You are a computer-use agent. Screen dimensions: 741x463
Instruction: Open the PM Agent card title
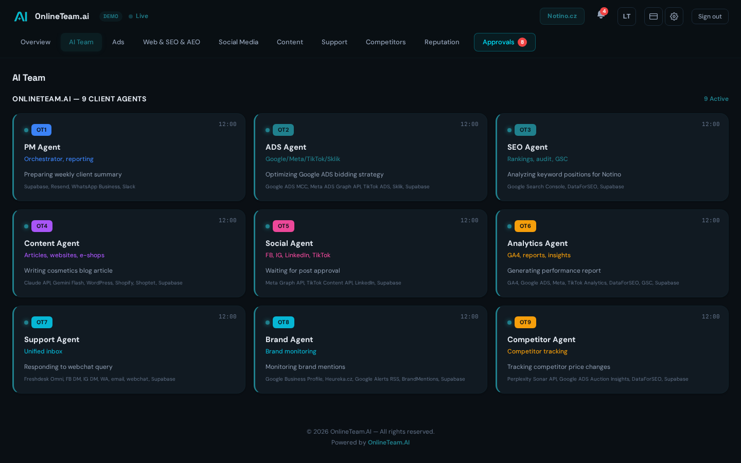42,147
